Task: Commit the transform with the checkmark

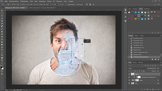Action: click(x=93, y=5)
